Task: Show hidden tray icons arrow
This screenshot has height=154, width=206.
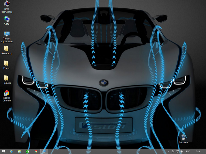Action: pos(169,151)
